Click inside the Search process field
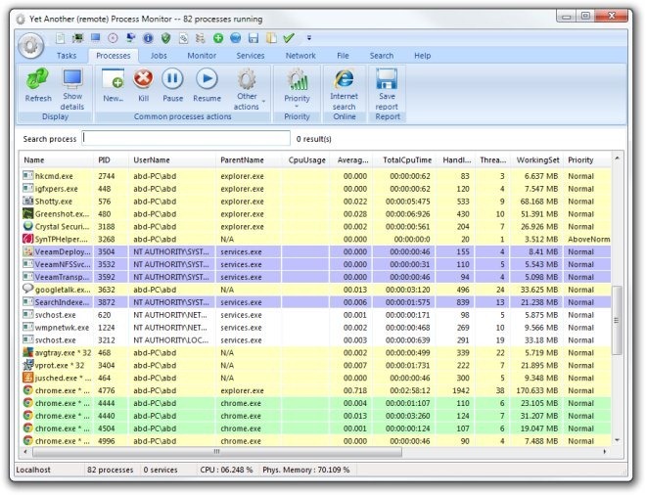Image resolution: width=646 pixels, height=495 pixels. pos(186,138)
